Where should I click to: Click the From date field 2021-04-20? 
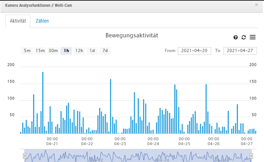coord(194,51)
